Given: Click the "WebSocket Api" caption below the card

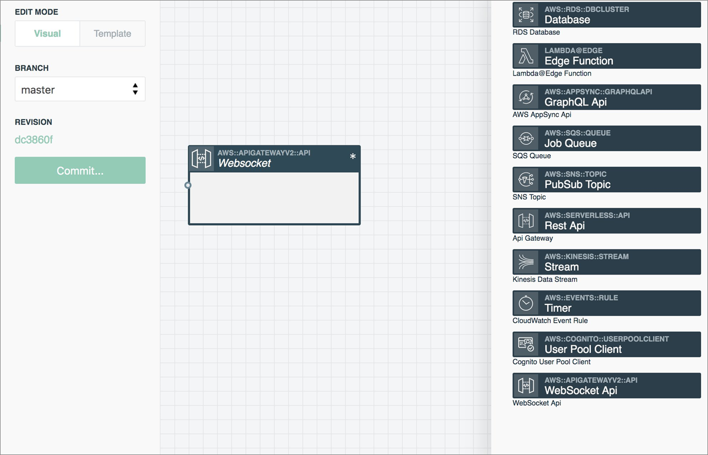Looking at the screenshot, I should pyautogui.click(x=537, y=403).
